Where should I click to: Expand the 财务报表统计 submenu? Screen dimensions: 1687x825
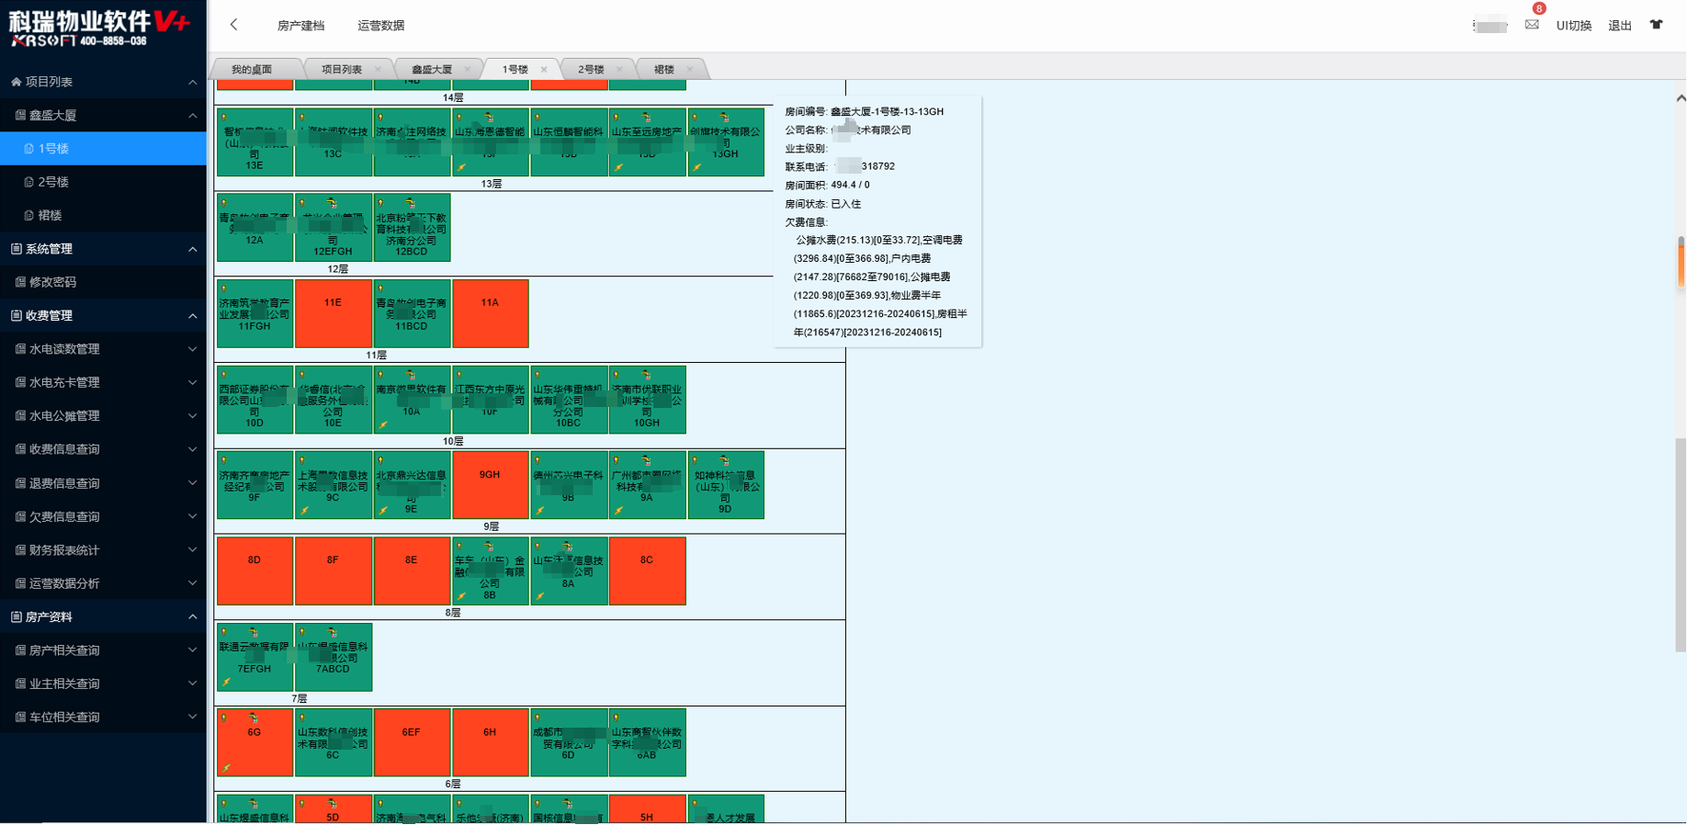(192, 550)
